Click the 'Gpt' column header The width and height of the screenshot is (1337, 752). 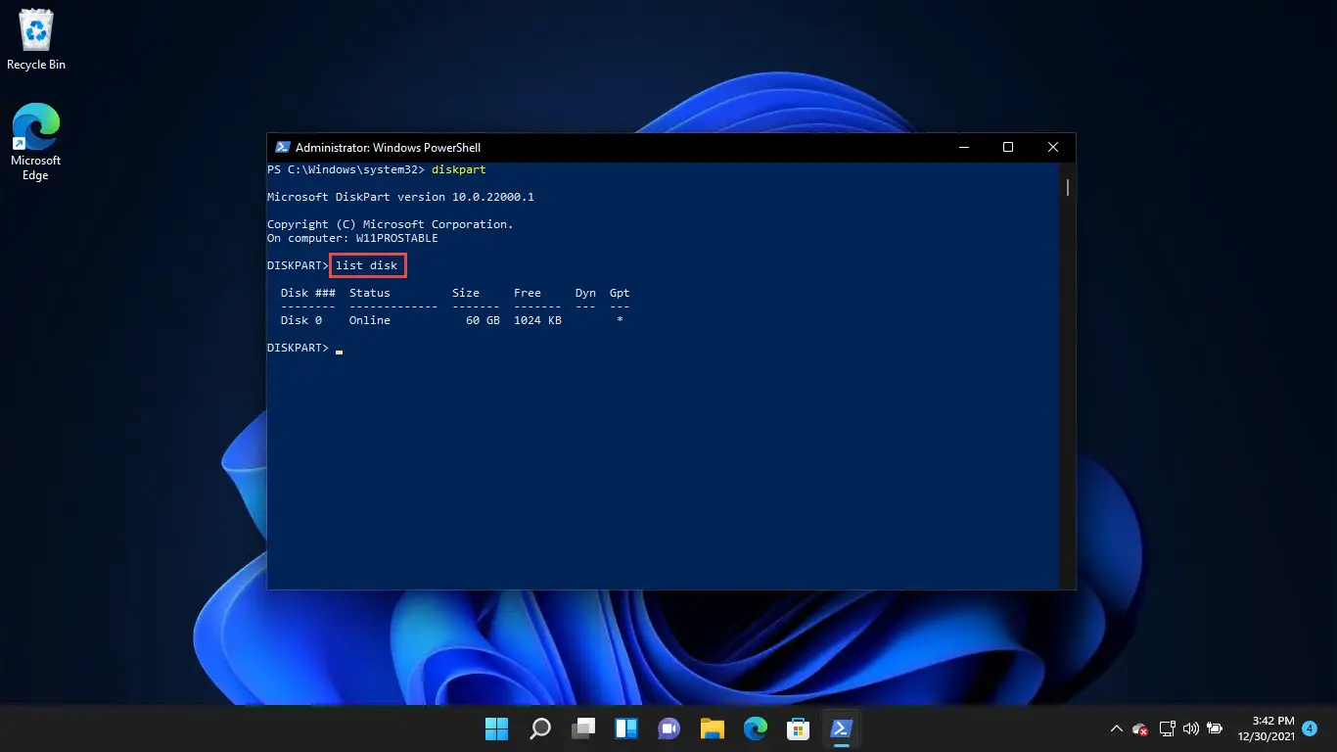click(x=620, y=293)
